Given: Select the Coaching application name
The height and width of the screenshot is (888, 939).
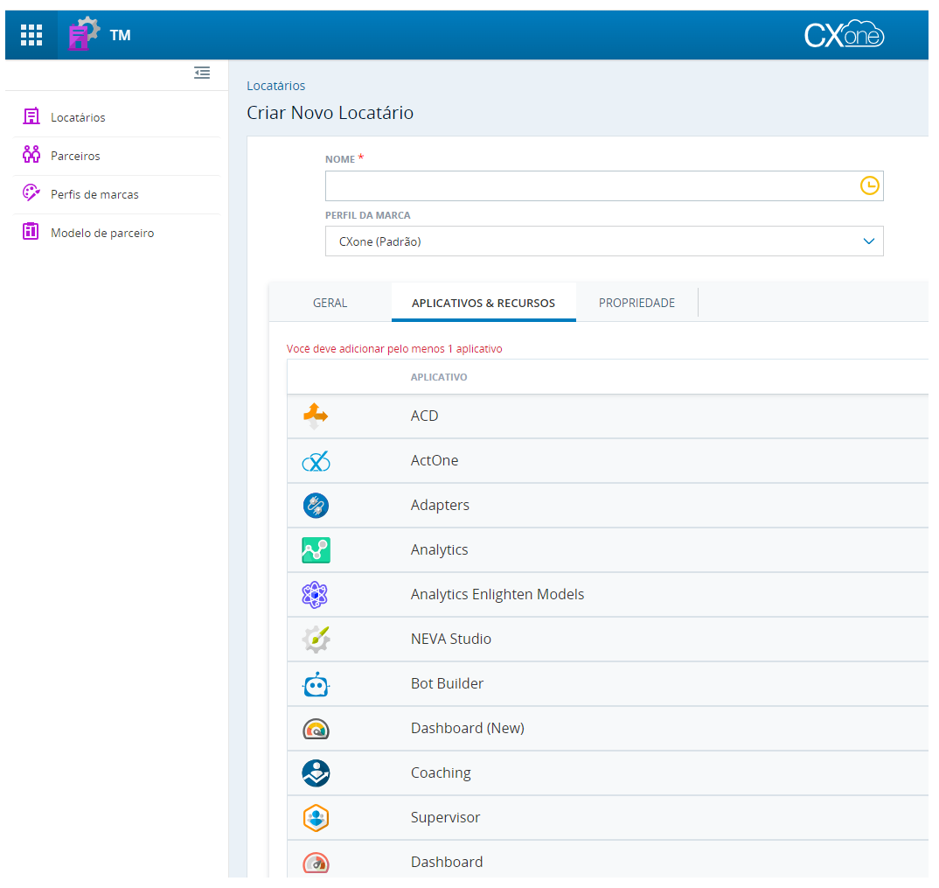Looking at the screenshot, I should 441,773.
